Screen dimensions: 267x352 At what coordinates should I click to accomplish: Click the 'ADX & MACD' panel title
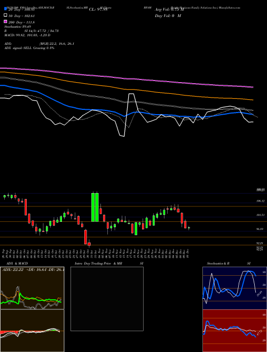pos(17,263)
